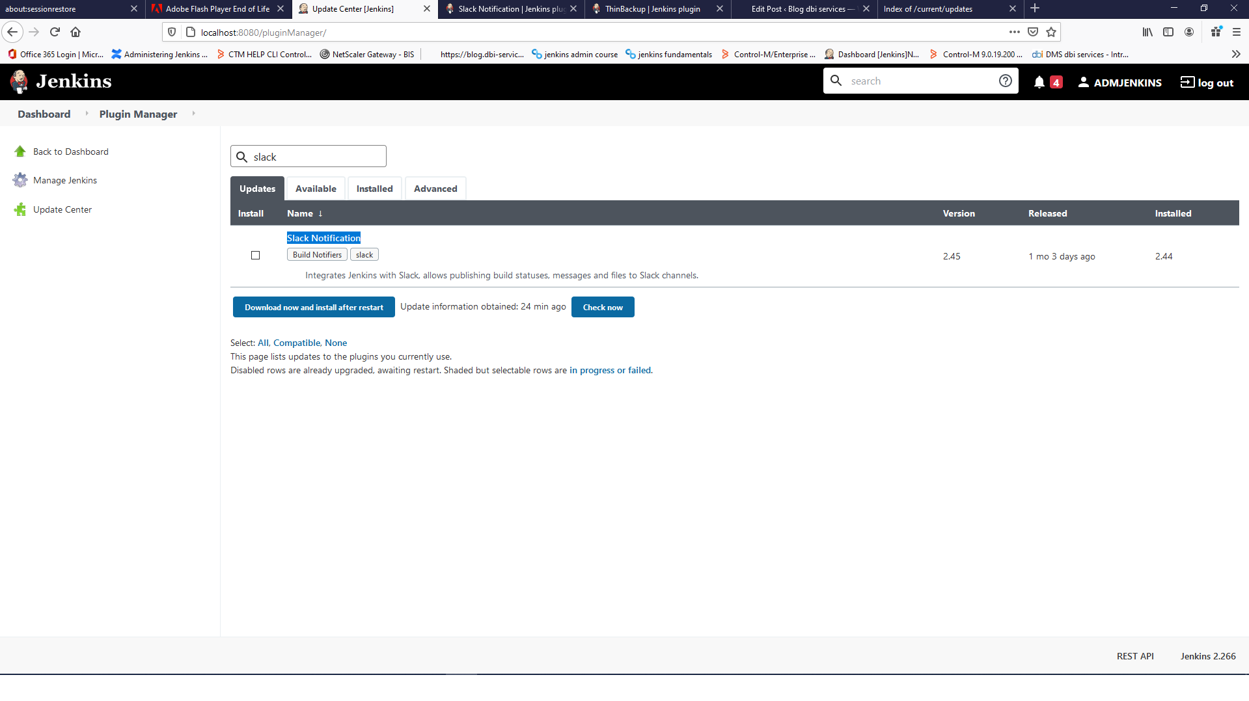Toggle Firefox sidebar view icon
The height and width of the screenshot is (701, 1249).
1168,32
